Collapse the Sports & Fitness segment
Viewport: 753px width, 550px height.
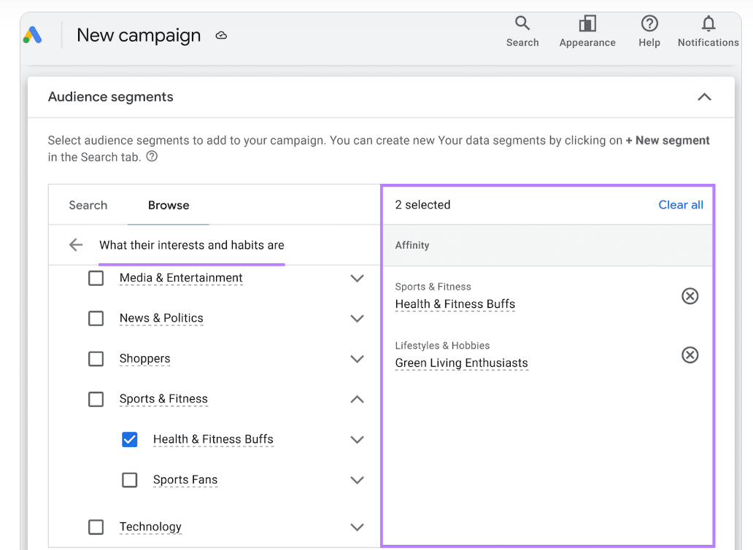(x=357, y=399)
